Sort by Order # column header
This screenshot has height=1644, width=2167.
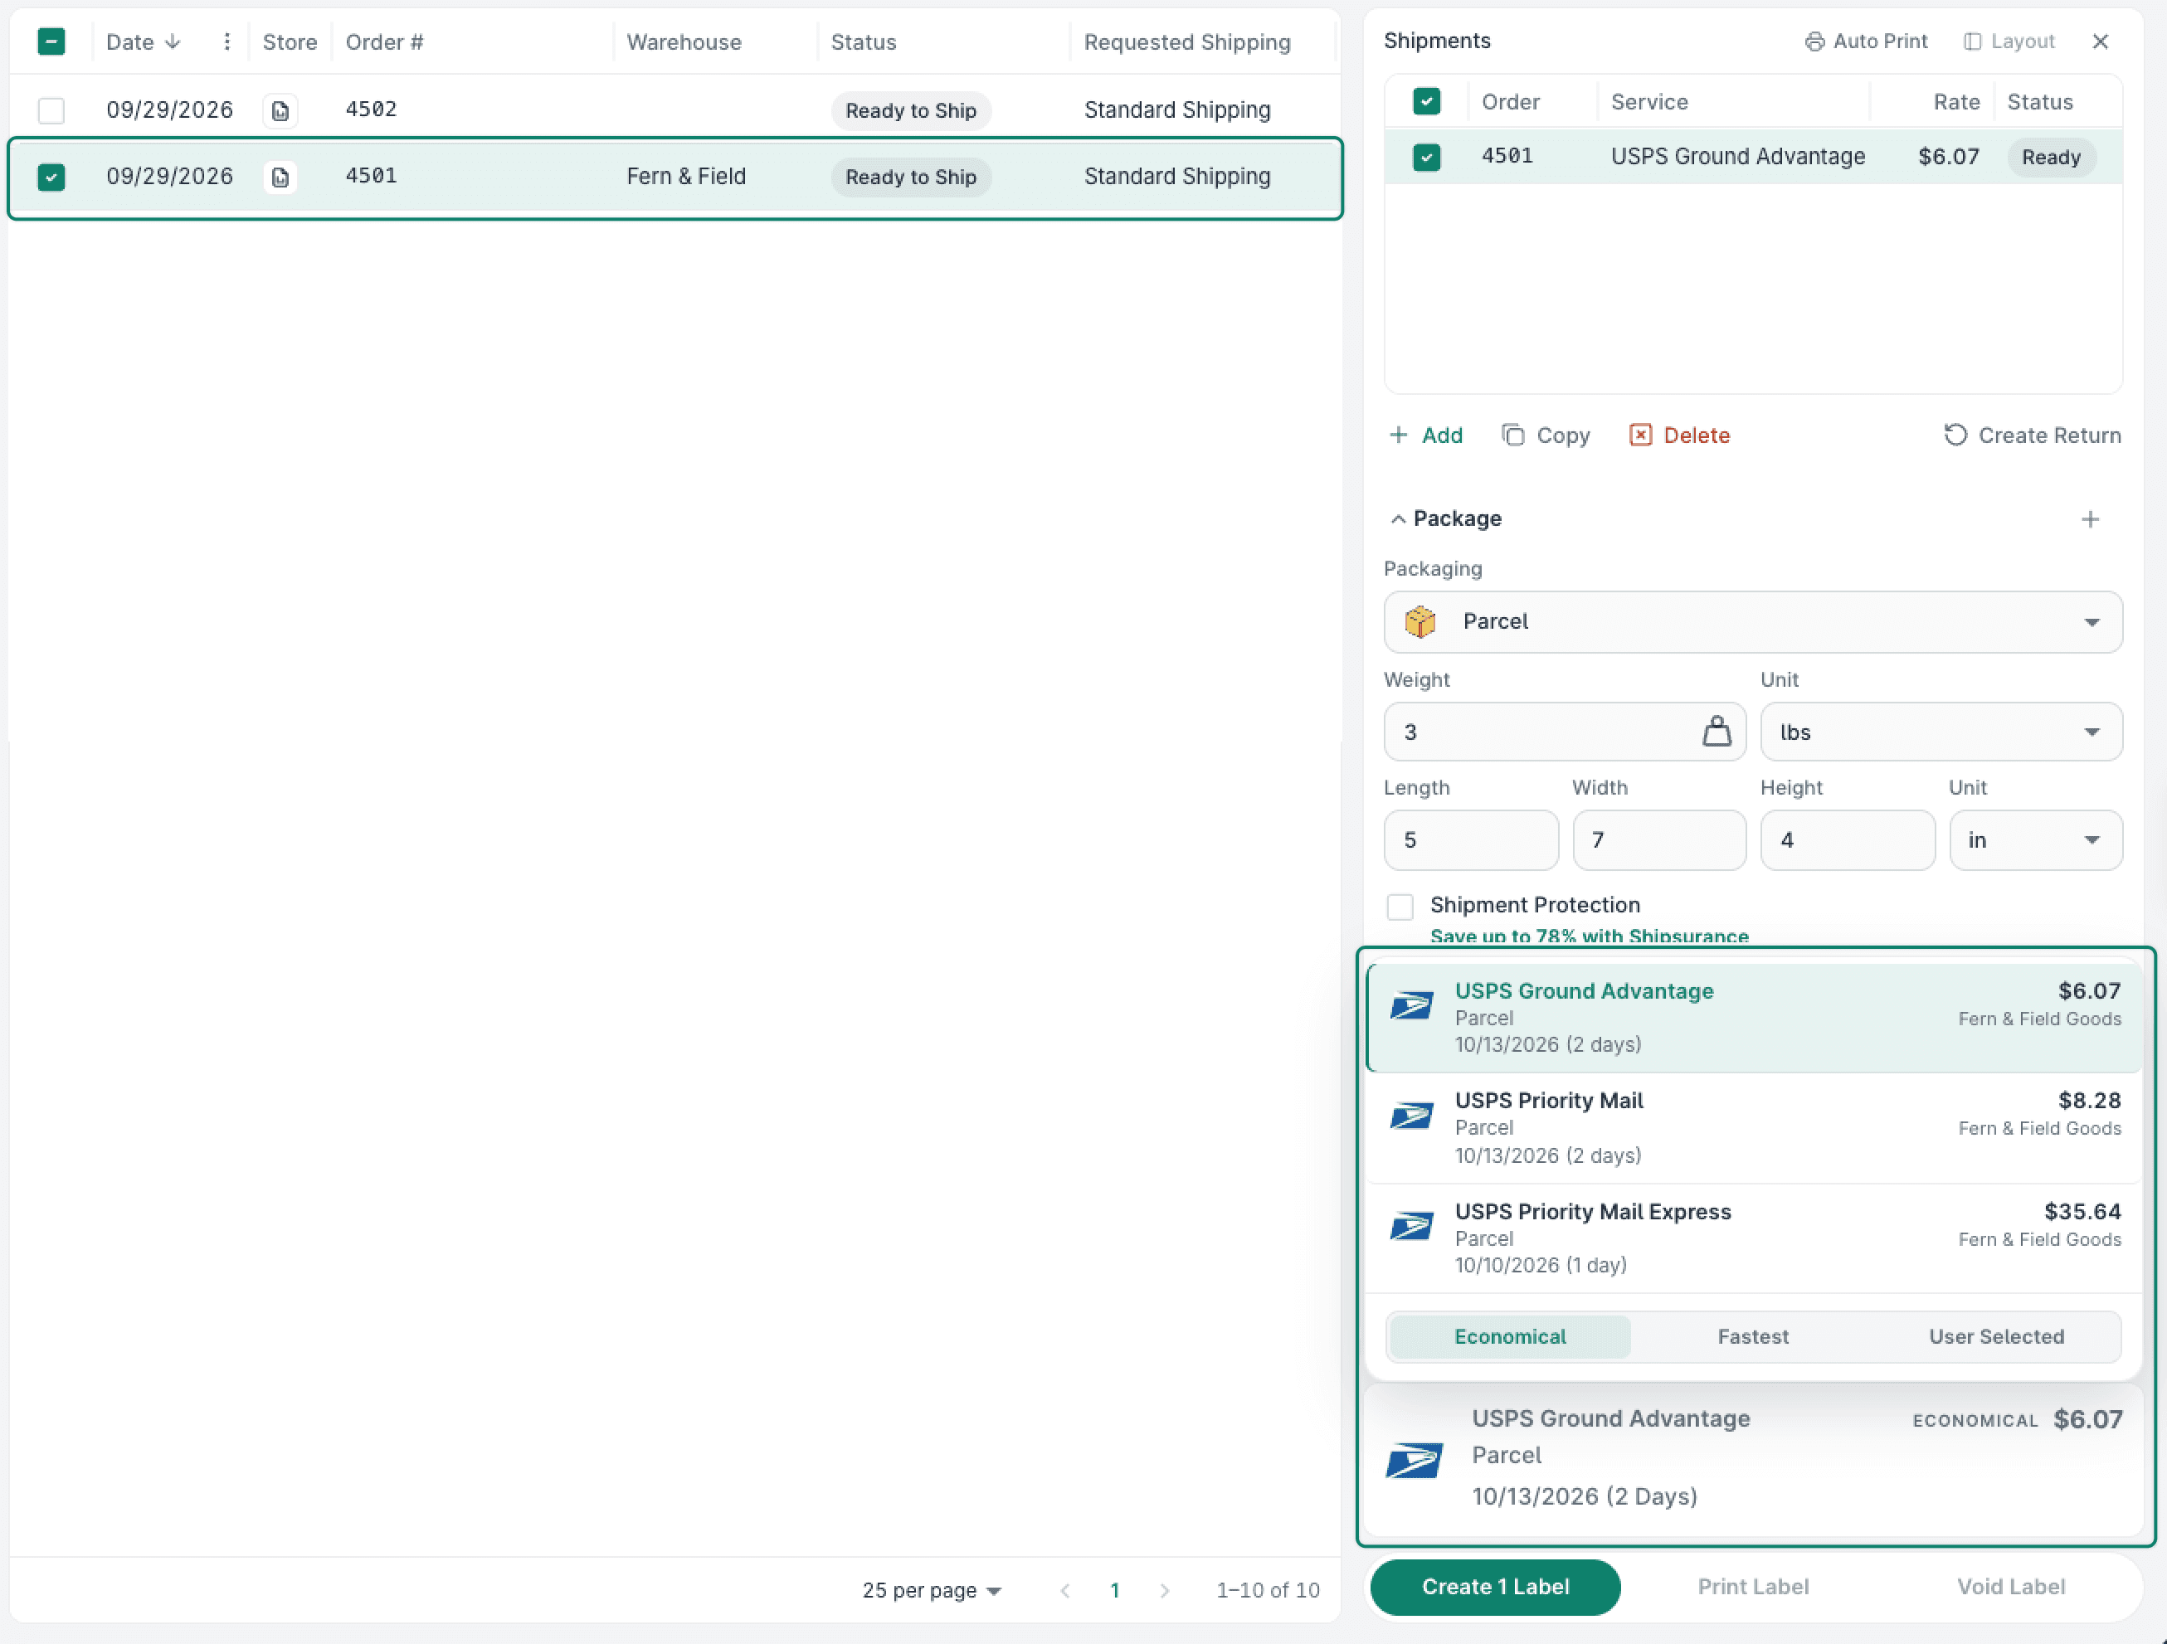(x=384, y=42)
